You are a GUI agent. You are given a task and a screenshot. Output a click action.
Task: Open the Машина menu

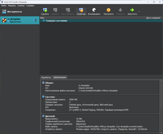pyautogui.click(x=12, y=6)
